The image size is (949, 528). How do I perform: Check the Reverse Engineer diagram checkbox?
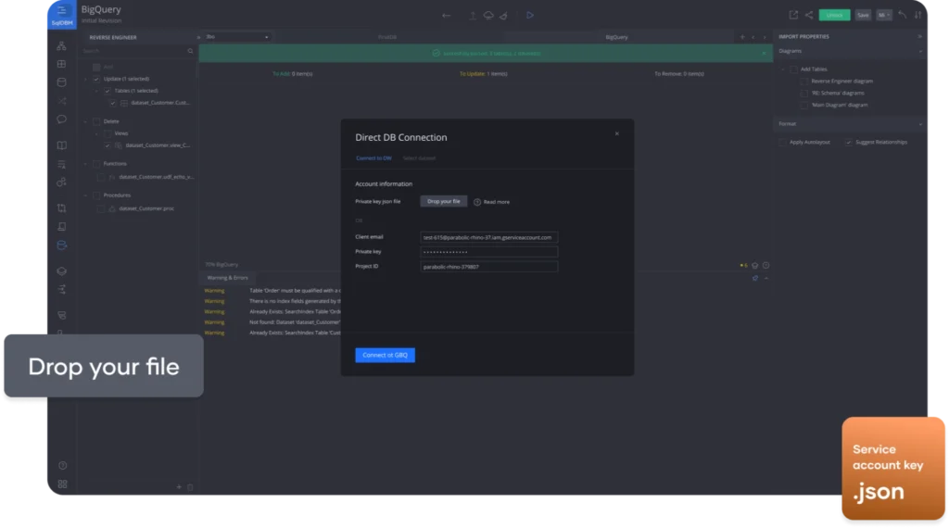pyautogui.click(x=804, y=81)
